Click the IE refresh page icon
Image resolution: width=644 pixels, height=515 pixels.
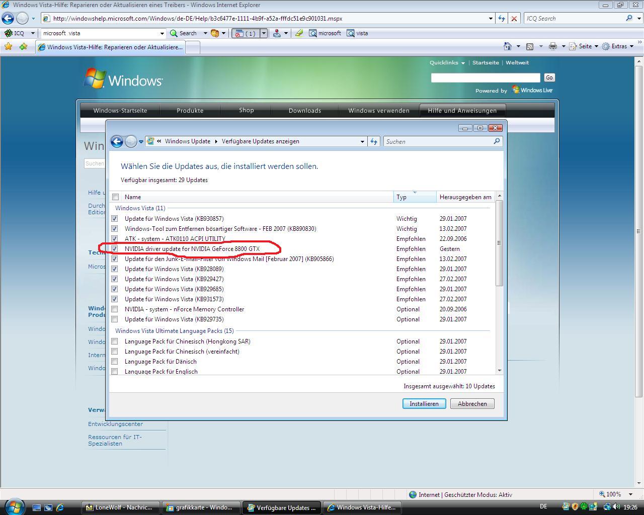pos(502,19)
